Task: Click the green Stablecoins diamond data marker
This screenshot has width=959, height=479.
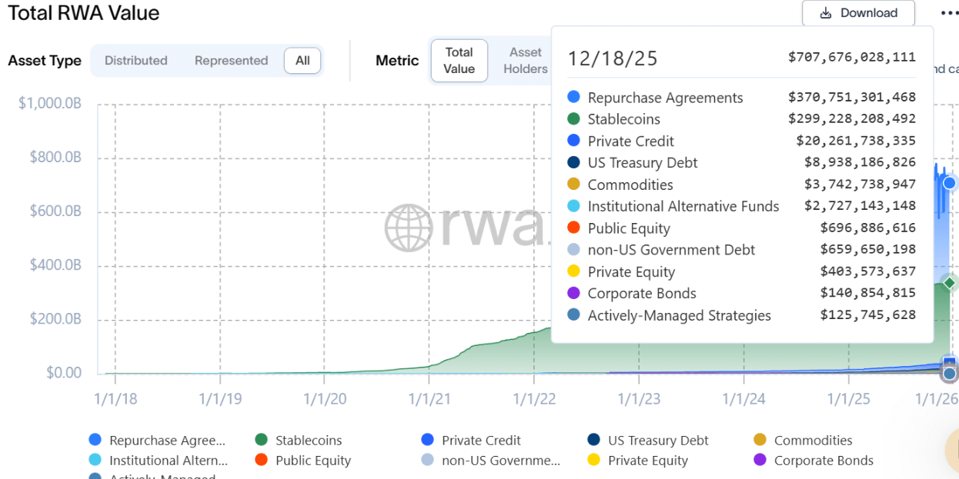Action: point(950,283)
